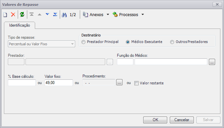Jump to last record arrow icon
The image size is (224, 128).
[x=55, y=14]
